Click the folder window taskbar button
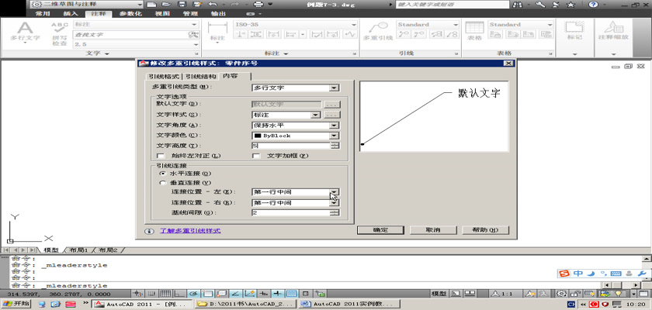652x310 pixels. [247, 304]
